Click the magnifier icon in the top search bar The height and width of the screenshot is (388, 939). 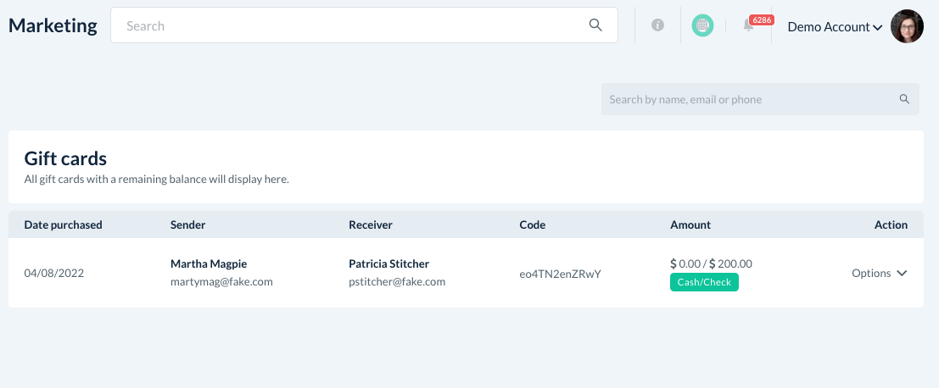coord(595,25)
